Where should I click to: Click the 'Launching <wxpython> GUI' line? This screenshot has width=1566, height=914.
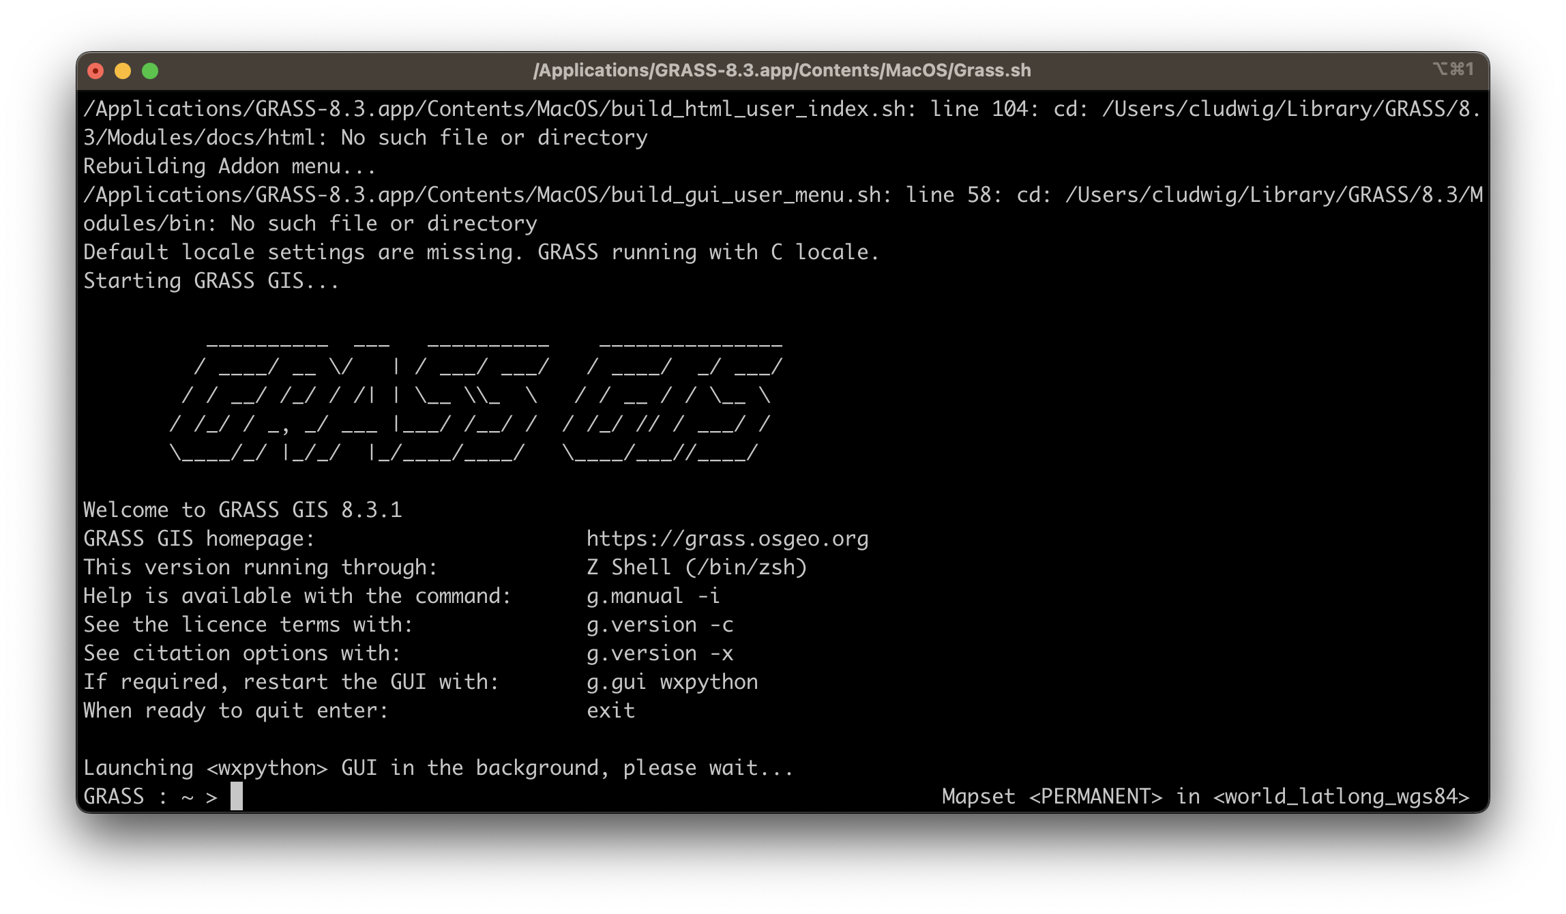point(438,768)
